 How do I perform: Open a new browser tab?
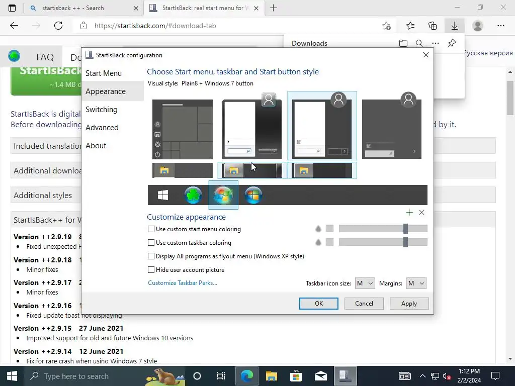273,8
